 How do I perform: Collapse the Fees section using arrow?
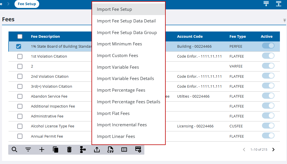284,21
